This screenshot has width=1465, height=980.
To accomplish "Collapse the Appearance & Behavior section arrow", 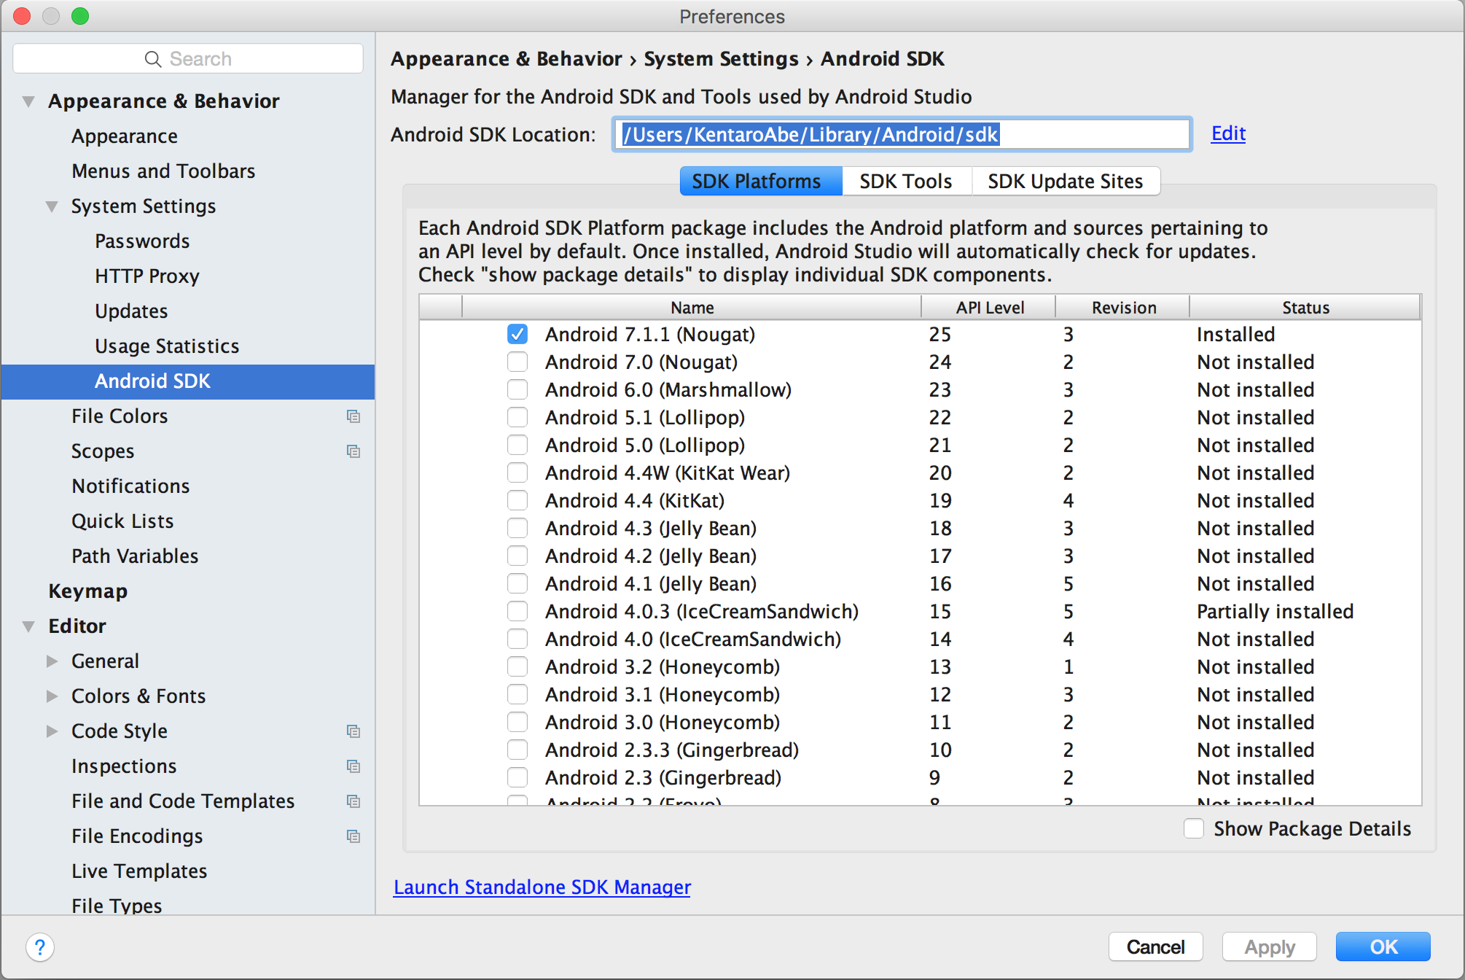I will point(28,101).
